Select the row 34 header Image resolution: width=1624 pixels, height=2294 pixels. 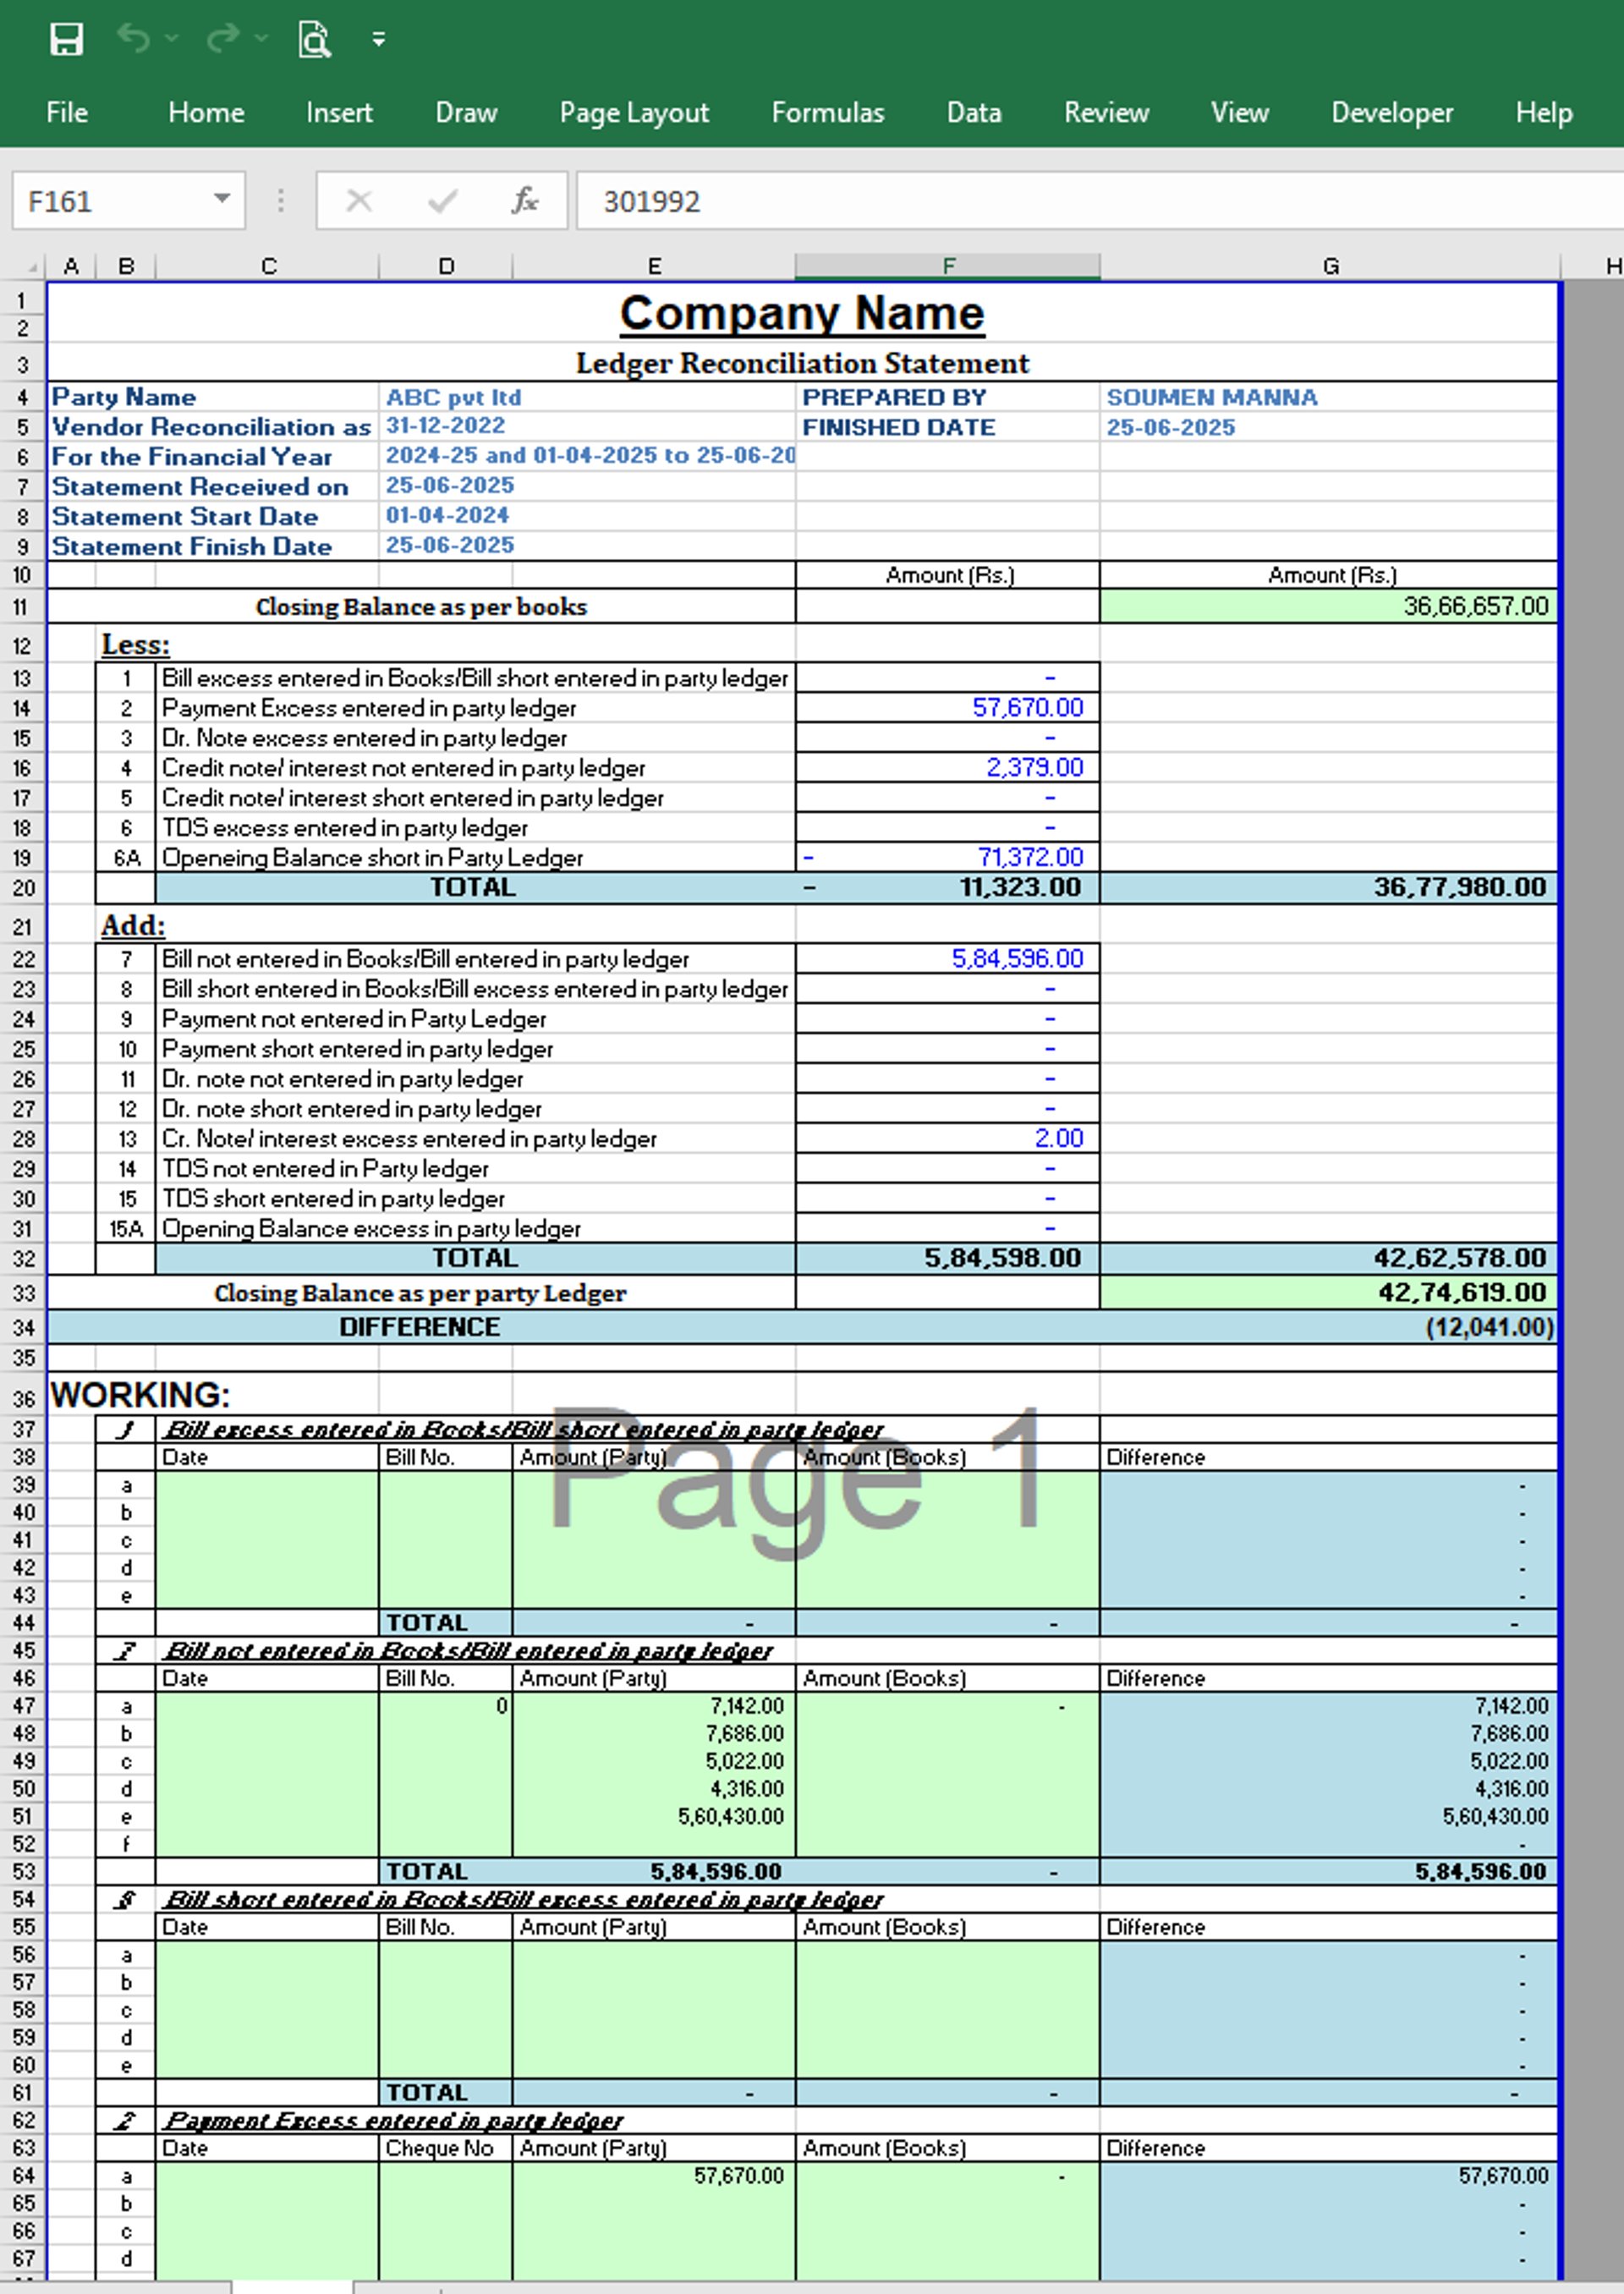click(x=24, y=1328)
